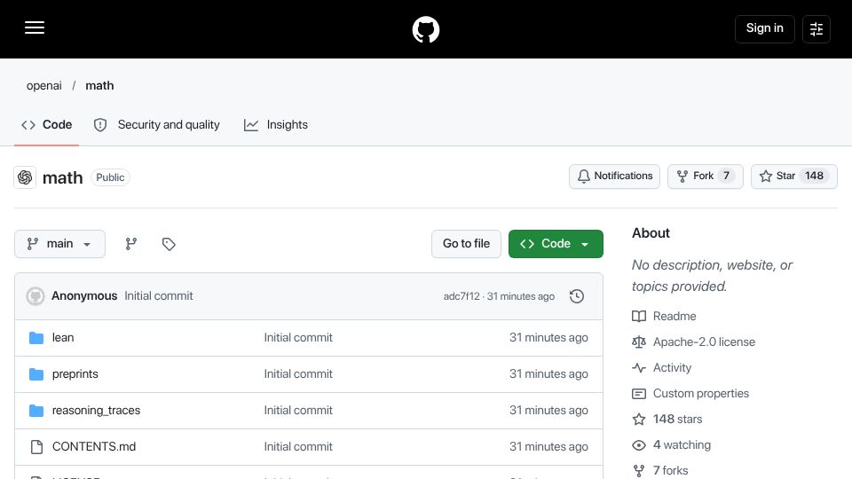Screen dimensions: 852x479
Task: Open the Anonymous author name
Action: pos(84,296)
